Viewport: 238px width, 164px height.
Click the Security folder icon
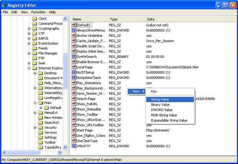40,128
